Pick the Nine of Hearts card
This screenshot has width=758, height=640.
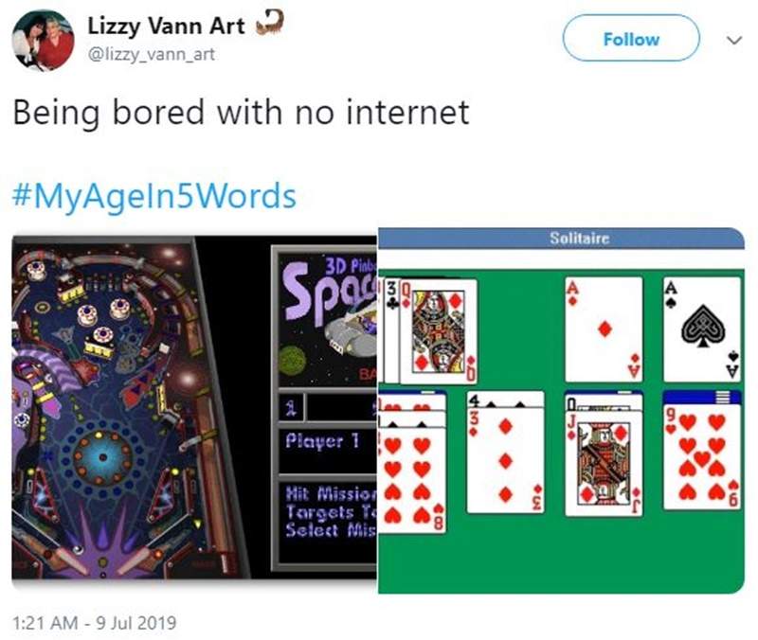702,457
